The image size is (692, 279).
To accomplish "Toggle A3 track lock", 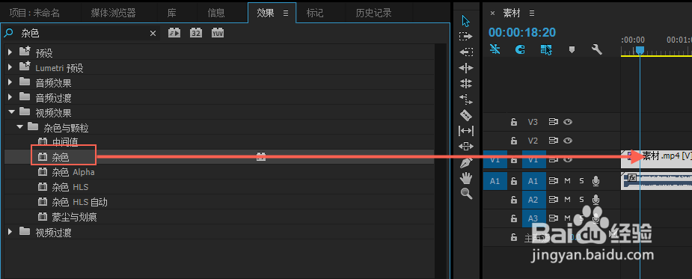I will tap(514, 218).
